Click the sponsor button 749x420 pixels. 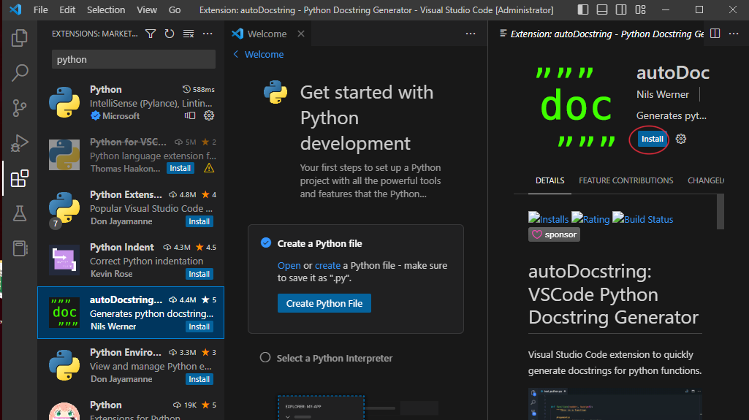click(x=554, y=234)
